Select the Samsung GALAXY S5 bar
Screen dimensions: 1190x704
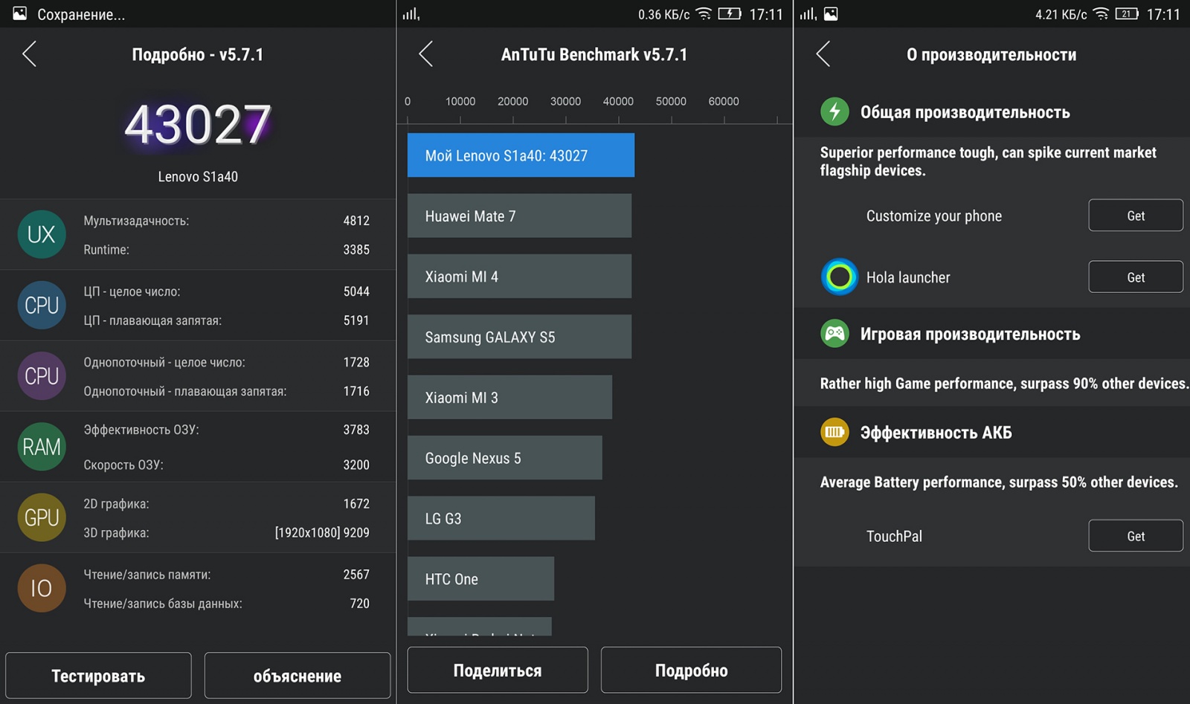pos(519,337)
